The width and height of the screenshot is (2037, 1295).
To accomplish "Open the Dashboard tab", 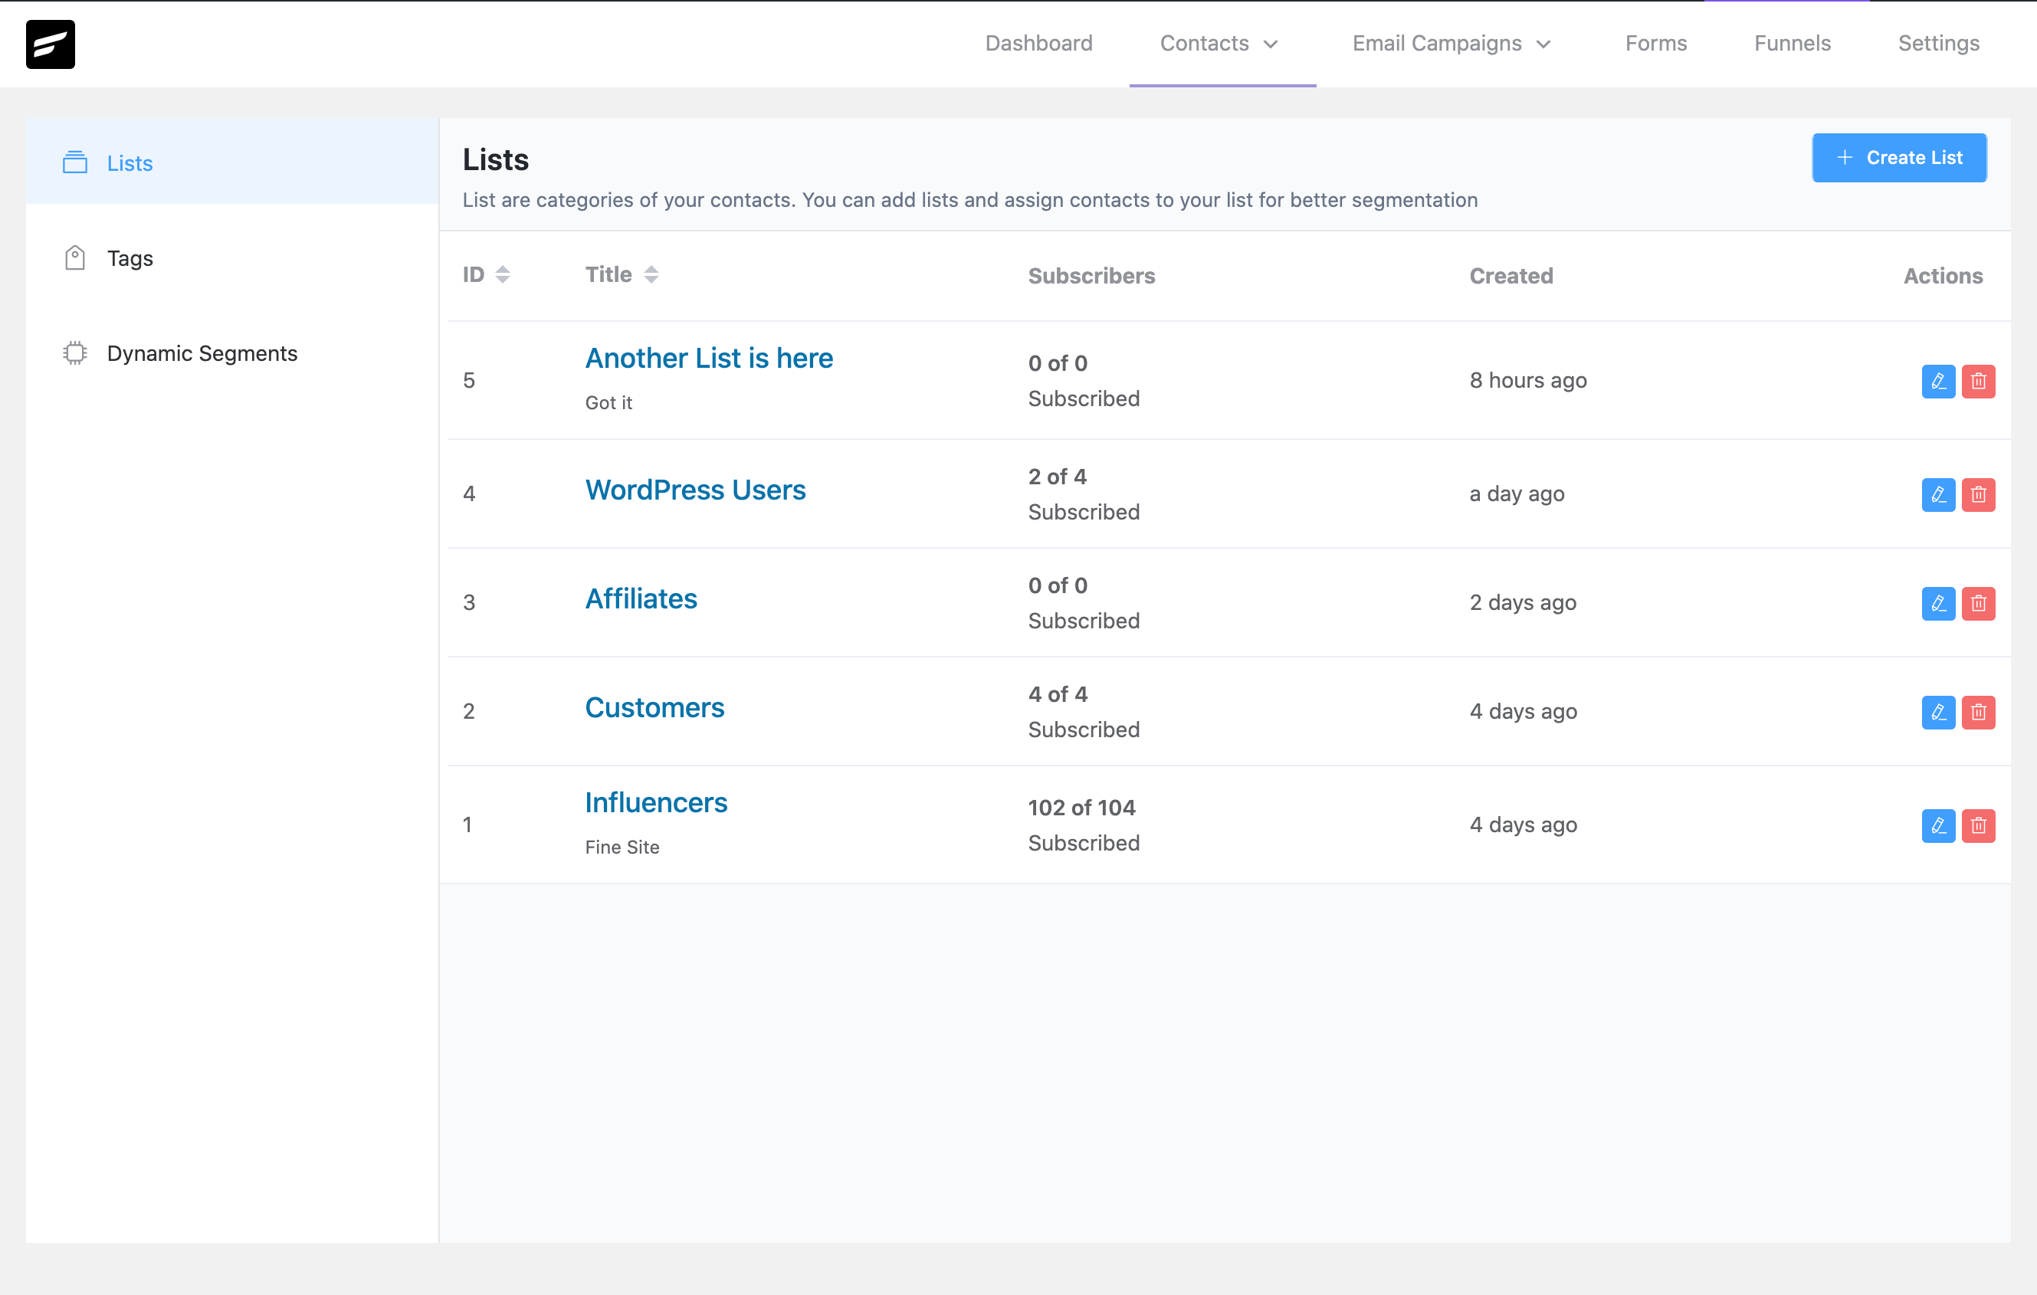I will [x=1038, y=43].
